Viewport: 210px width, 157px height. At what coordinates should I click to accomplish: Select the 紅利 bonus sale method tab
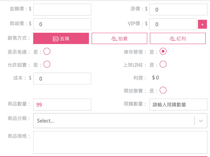(x=178, y=39)
